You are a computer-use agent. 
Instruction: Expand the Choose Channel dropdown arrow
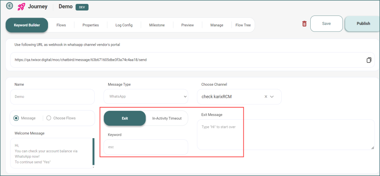pos(272,96)
